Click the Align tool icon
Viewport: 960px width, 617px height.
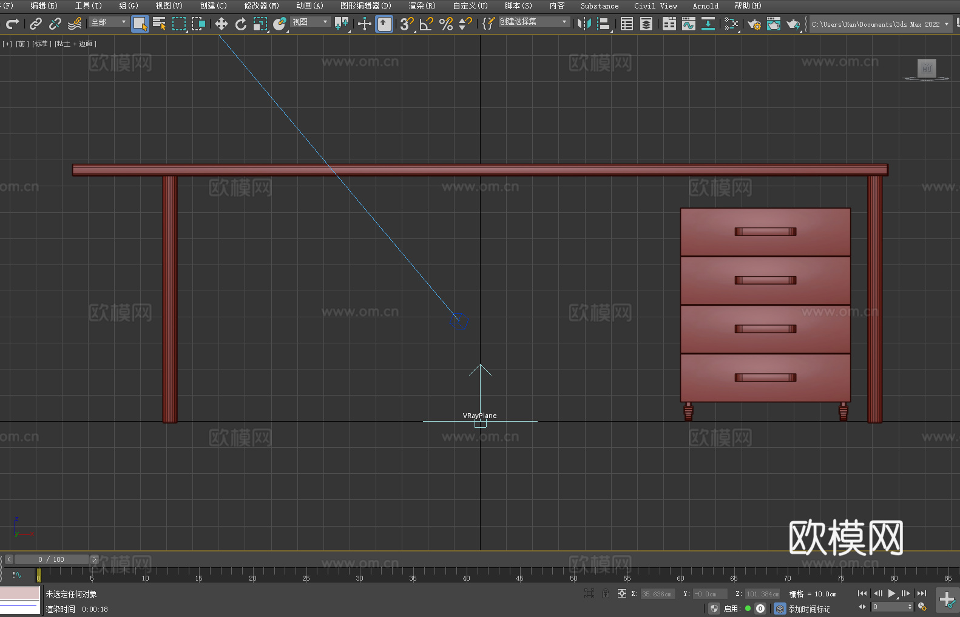pos(604,24)
